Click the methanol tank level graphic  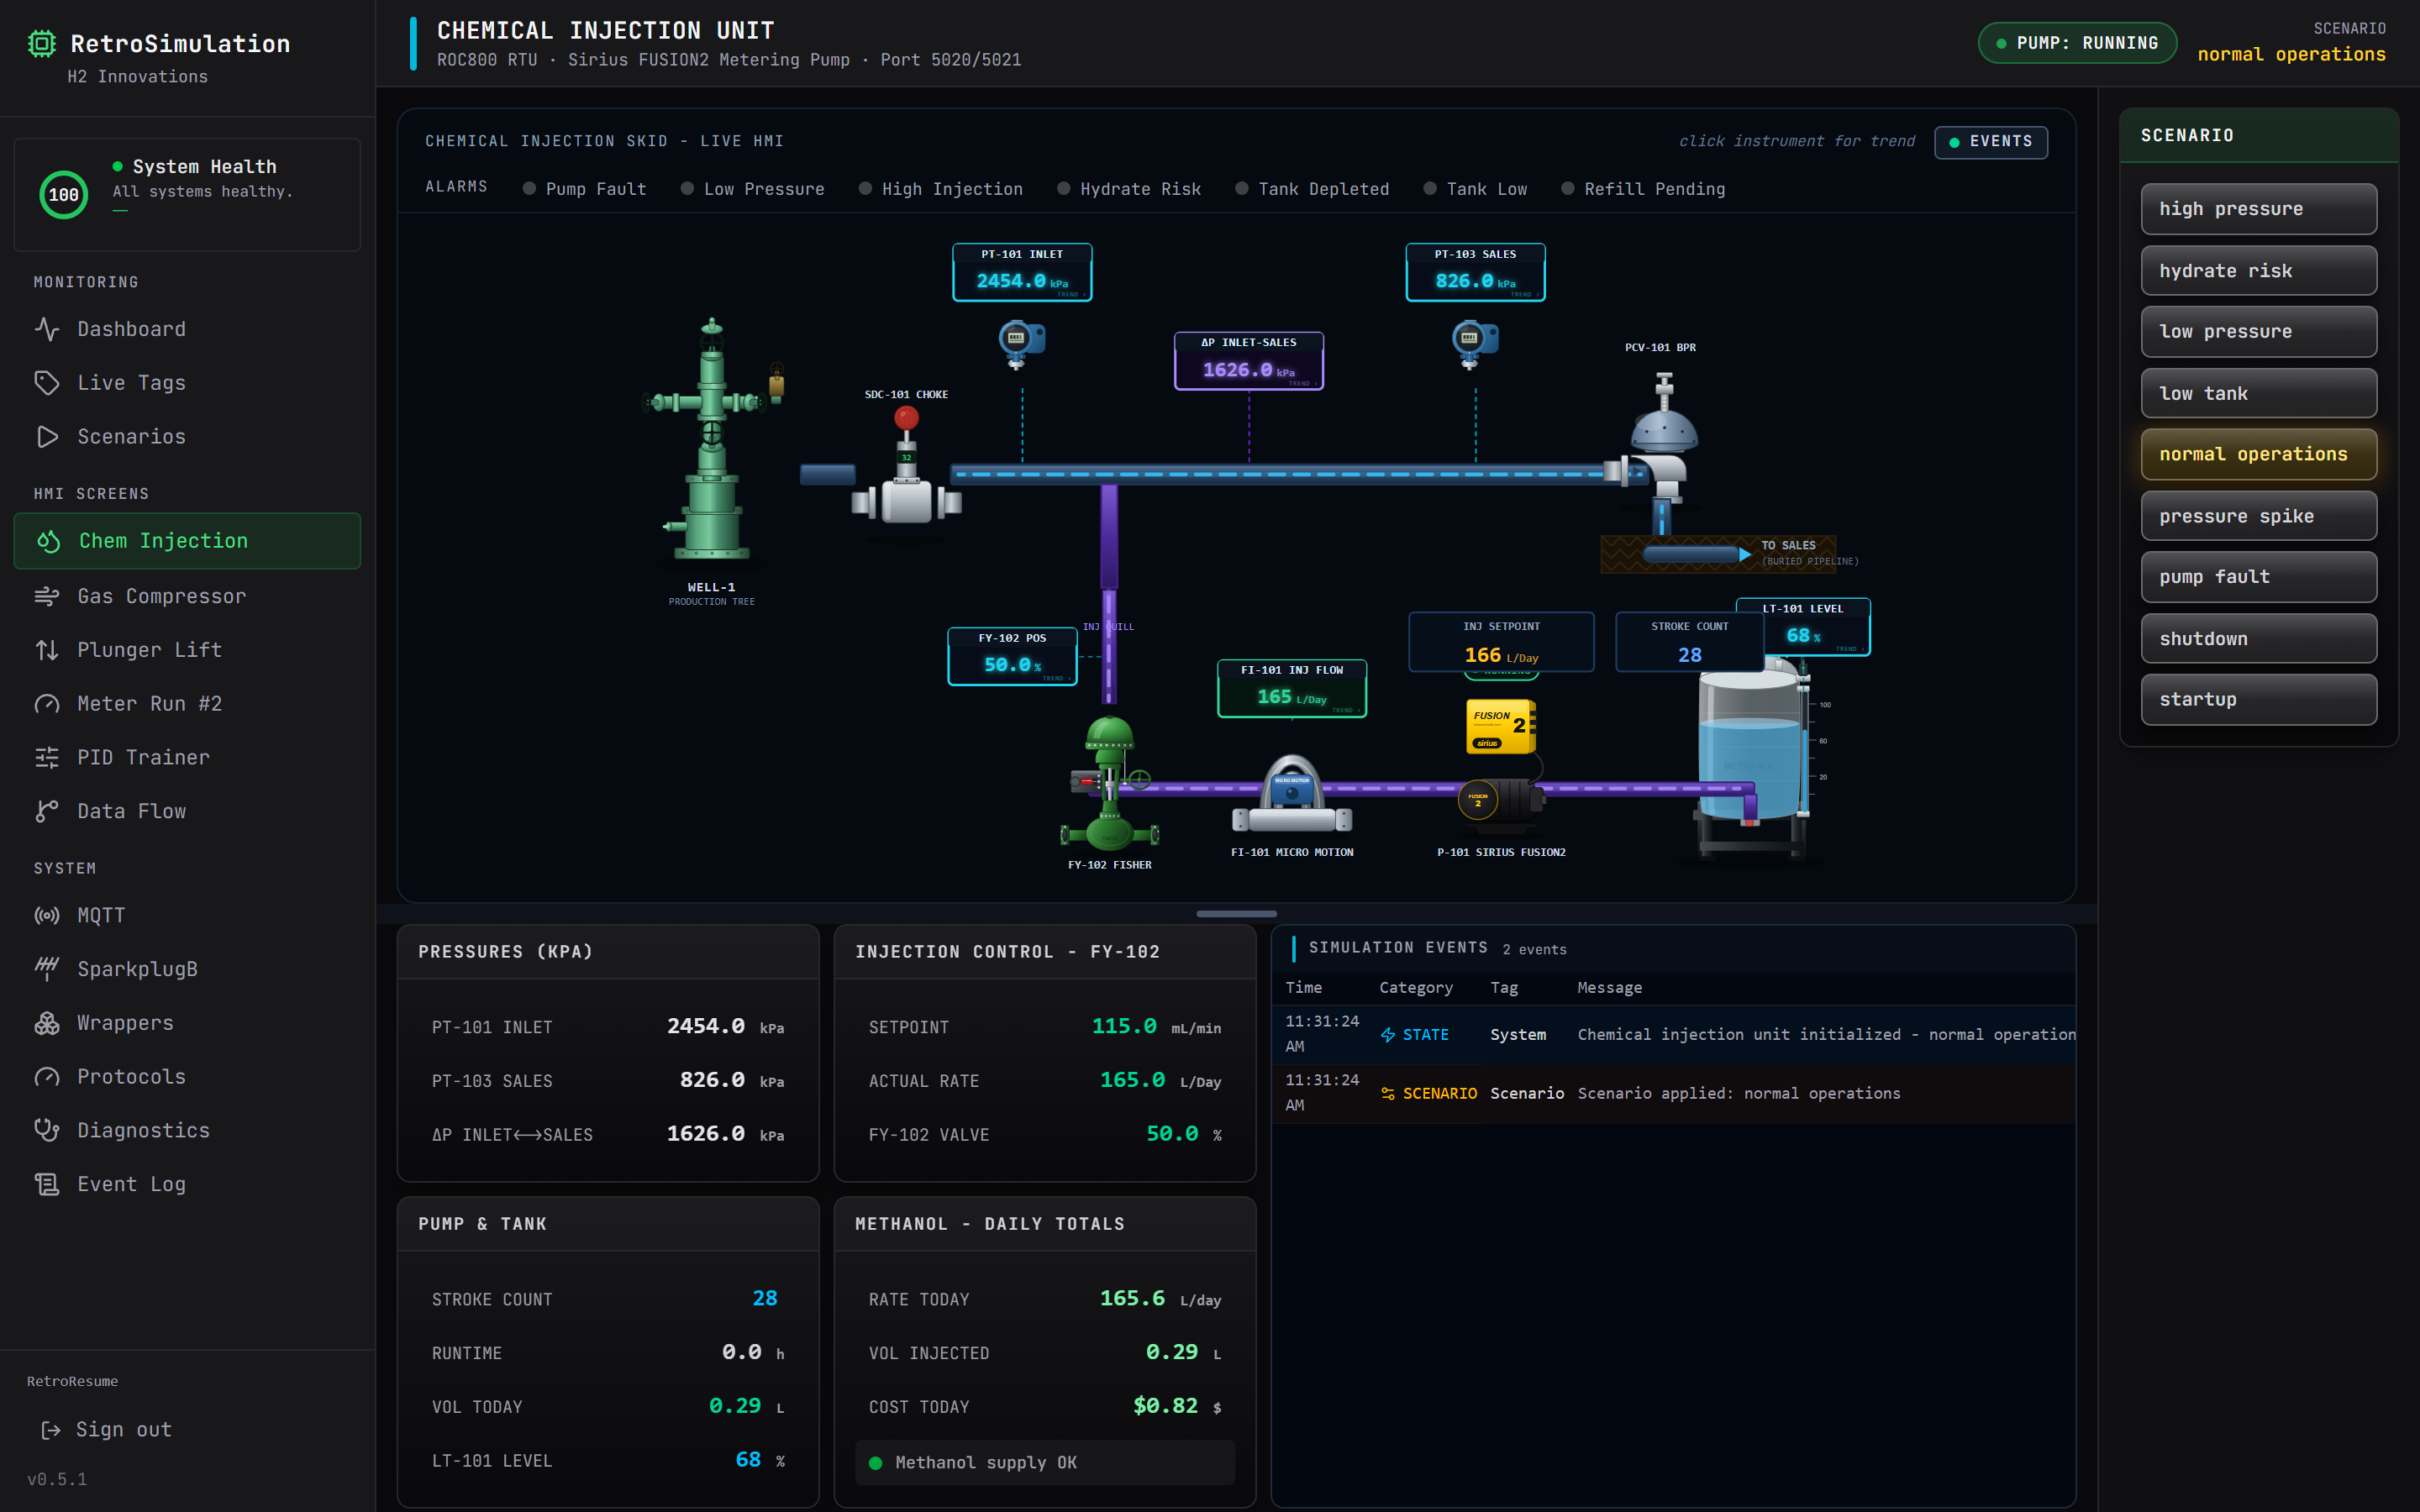click(1752, 762)
